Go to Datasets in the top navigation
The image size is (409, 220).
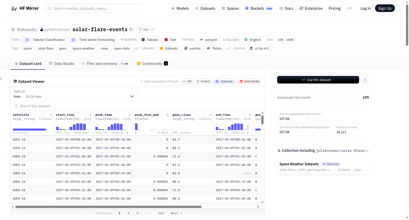point(205,8)
